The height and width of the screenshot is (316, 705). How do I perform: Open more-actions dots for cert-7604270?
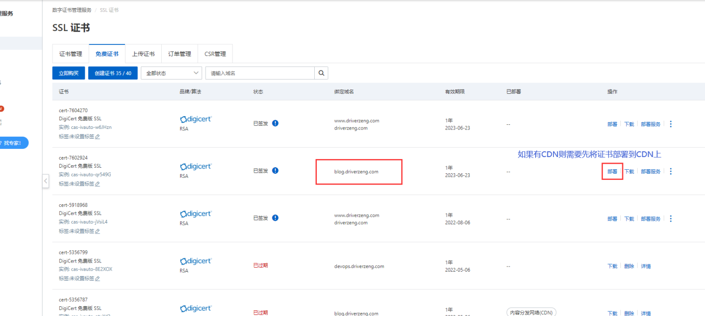point(671,124)
